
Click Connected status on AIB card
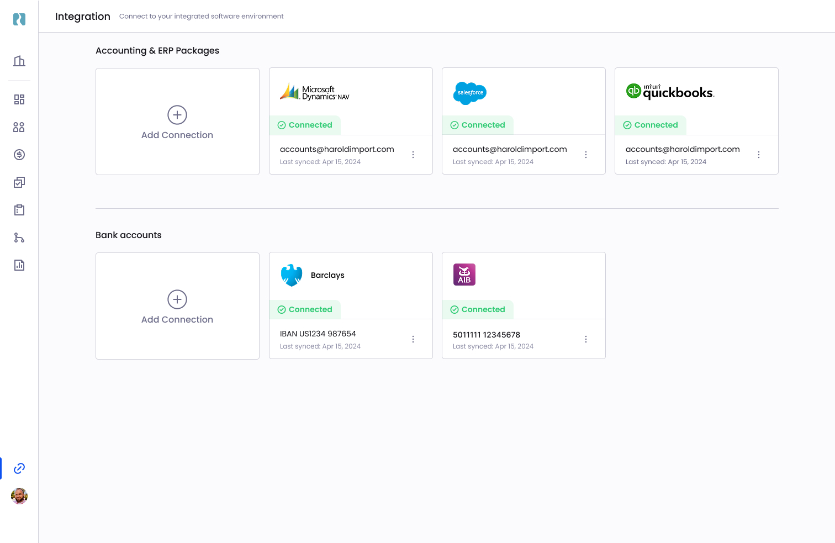(478, 309)
